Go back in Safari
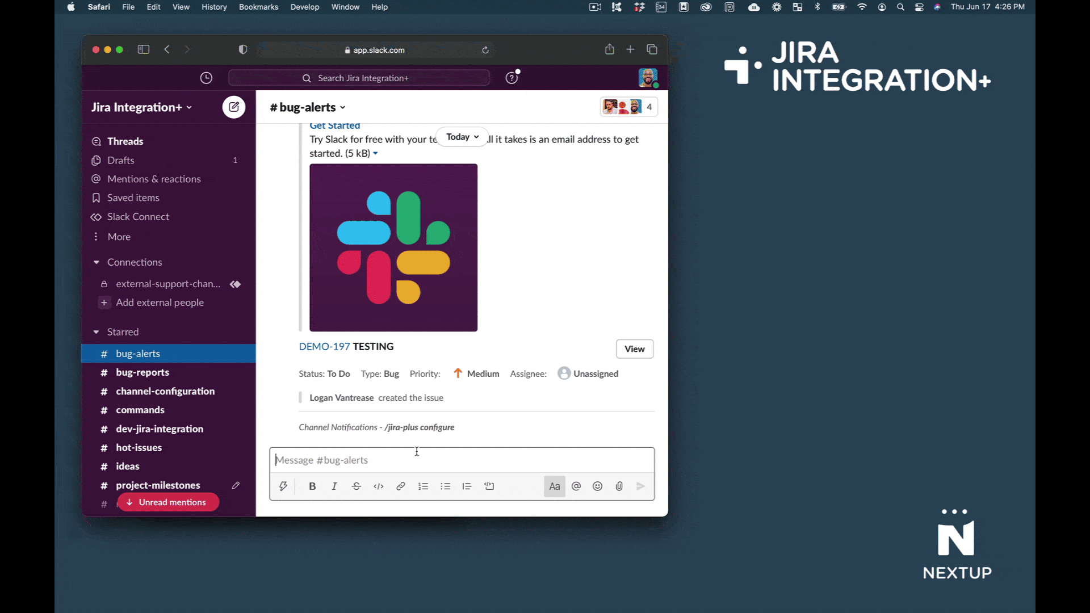Screen dimensions: 1090x613 pyautogui.click(x=167, y=50)
